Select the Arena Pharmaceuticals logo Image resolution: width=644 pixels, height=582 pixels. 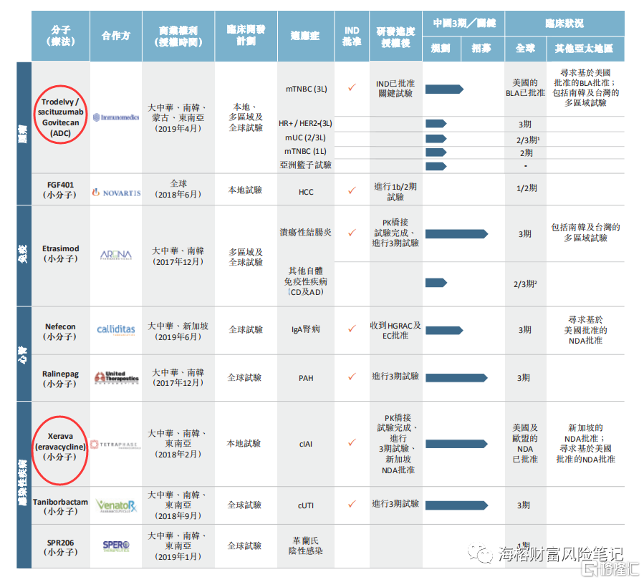click(116, 255)
